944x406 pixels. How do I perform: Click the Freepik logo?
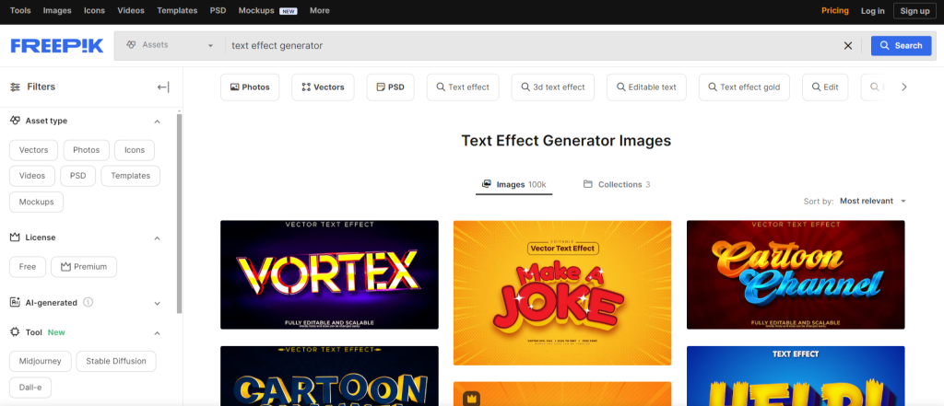point(57,45)
